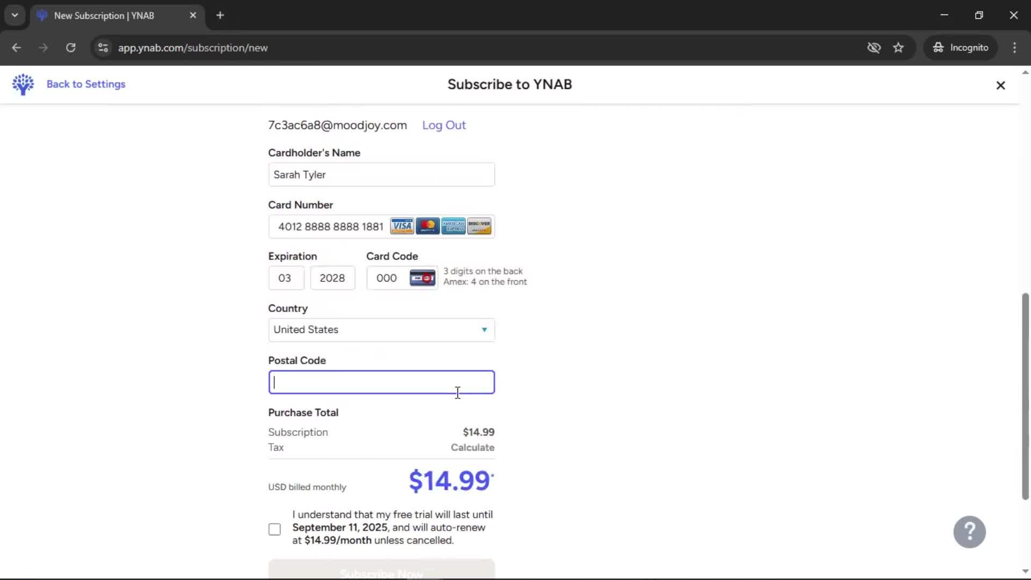Click the expiration year field
Screen dimensions: 1031x580
tap(332, 278)
